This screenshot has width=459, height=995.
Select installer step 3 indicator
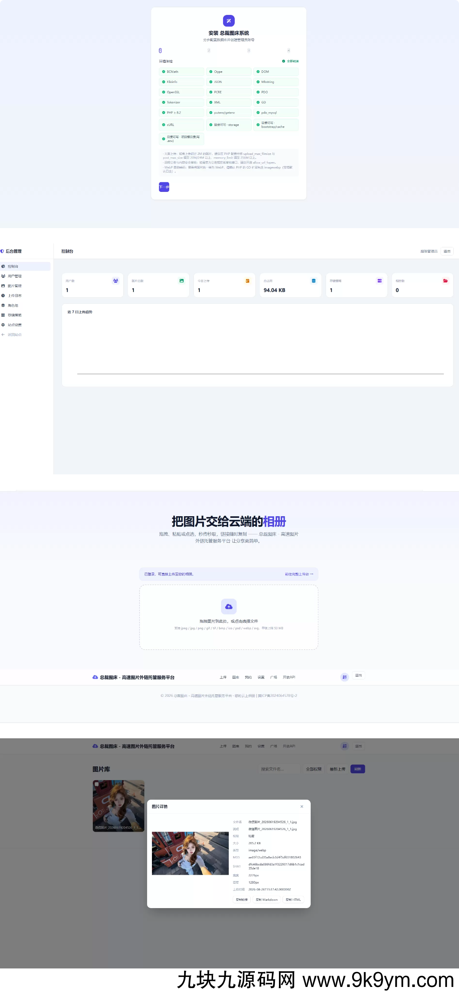[x=249, y=51]
